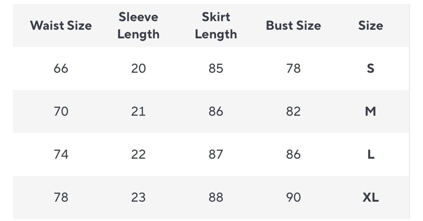Click the Bust Size column header

[x=293, y=25]
